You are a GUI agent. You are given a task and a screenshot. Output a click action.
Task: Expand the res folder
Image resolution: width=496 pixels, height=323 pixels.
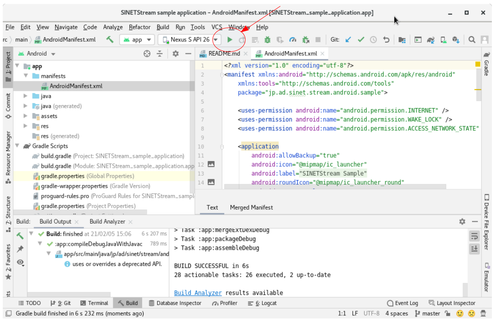pos(26,126)
